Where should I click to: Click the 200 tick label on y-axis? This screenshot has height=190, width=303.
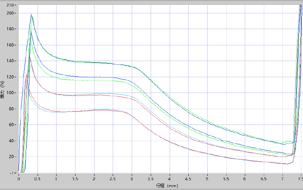coord(11,13)
